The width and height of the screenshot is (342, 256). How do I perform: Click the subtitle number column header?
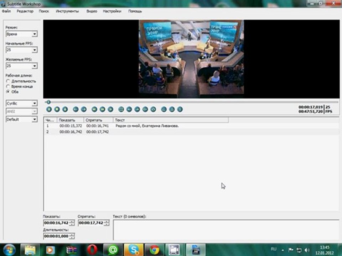(x=50, y=120)
